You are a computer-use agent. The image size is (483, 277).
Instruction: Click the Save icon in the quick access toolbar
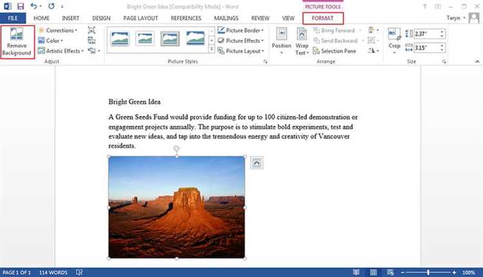tap(20, 6)
